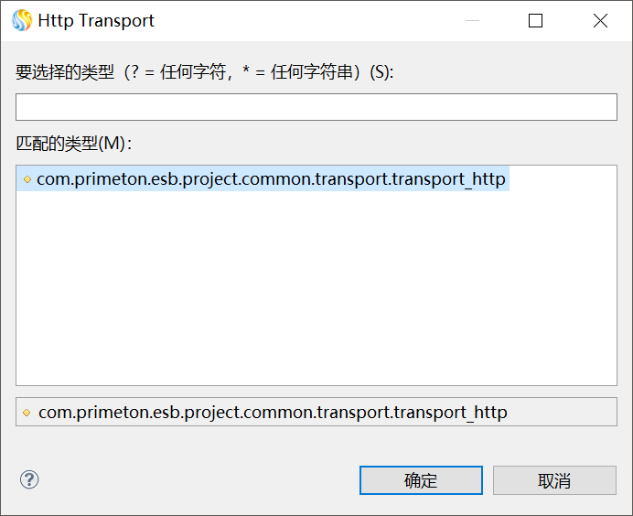Click the diamond icon in the bottom status field

click(x=27, y=413)
